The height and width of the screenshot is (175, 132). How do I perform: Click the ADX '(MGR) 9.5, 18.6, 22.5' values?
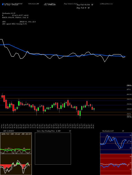[x=27, y=22]
